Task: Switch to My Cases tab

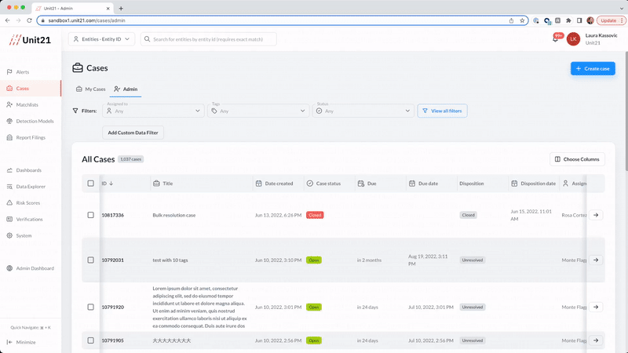Action: (90, 89)
